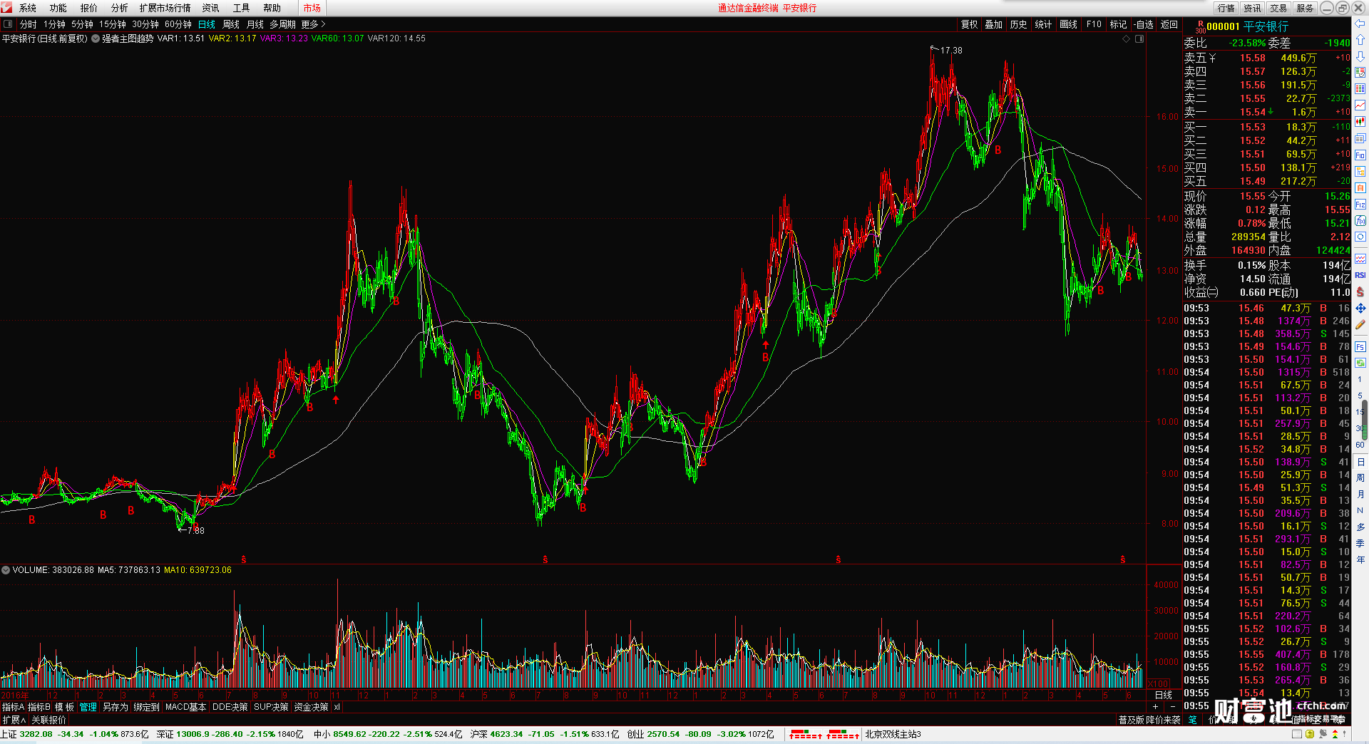The height and width of the screenshot is (744, 1369).
Task: Click the back arrow icon in right sidebar
Action: tap(1360, 24)
